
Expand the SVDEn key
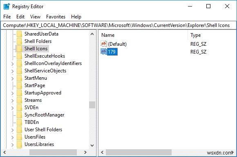(13, 108)
